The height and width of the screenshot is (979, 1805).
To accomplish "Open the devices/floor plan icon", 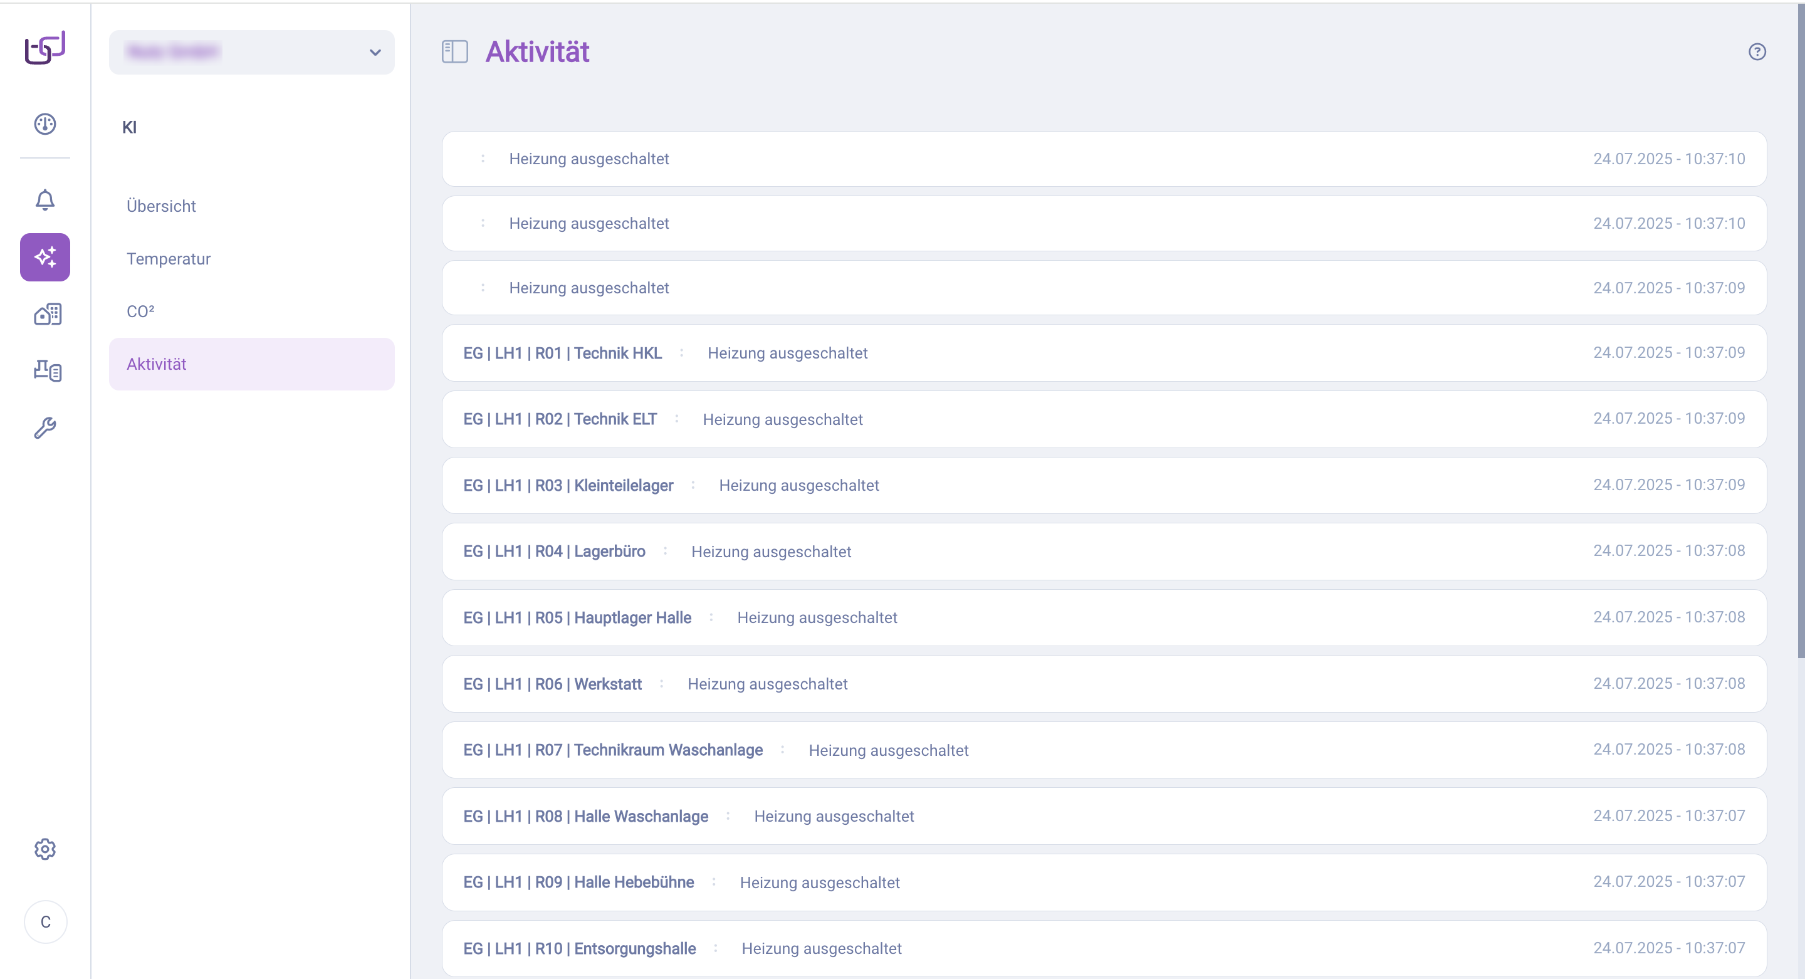I will [47, 370].
